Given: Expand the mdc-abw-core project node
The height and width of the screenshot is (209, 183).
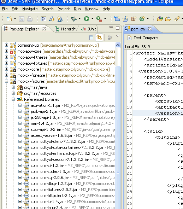Looking at the screenshot, I should point(6,51).
